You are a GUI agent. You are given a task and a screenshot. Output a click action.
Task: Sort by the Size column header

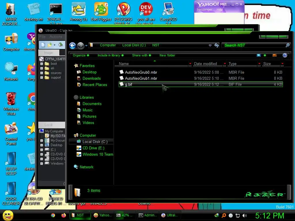271,64
